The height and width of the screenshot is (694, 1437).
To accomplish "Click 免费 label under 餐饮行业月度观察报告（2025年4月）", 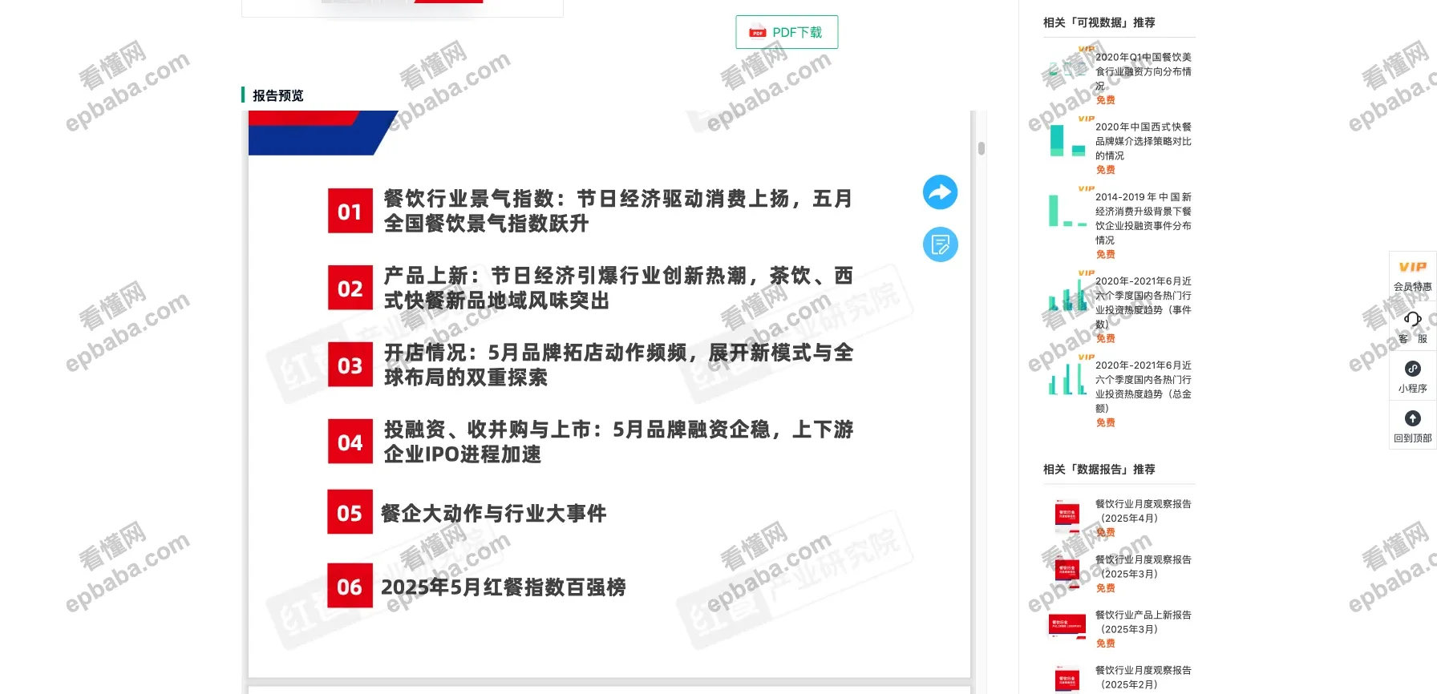I will [1105, 532].
